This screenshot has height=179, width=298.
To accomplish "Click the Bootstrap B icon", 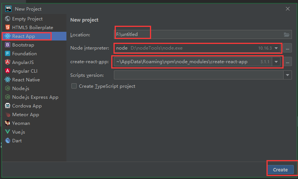I will pos(8,45).
